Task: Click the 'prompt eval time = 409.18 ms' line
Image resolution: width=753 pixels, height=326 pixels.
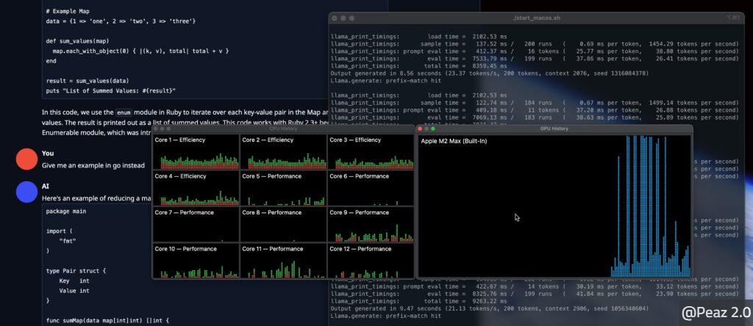Action: 535,110
